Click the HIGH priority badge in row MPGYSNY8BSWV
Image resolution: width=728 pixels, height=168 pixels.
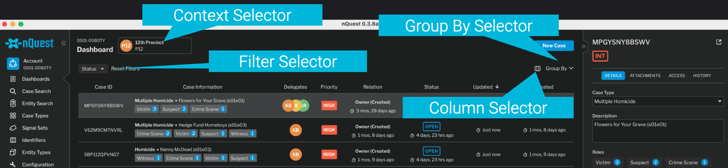point(329,105)
